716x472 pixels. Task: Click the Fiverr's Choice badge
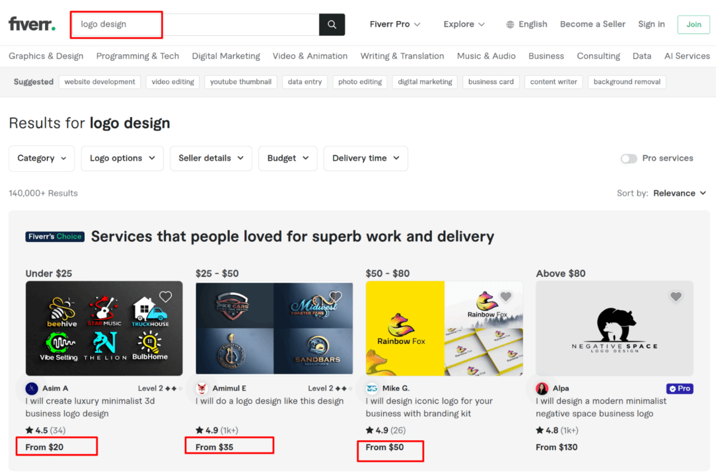(x=55, y=236)
